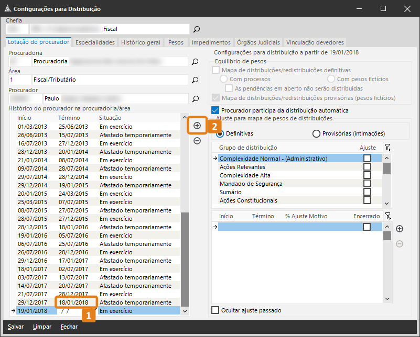Check Ajuste box for Ações Relevantes
The image size is (420, 337).
tap(367, 167)
